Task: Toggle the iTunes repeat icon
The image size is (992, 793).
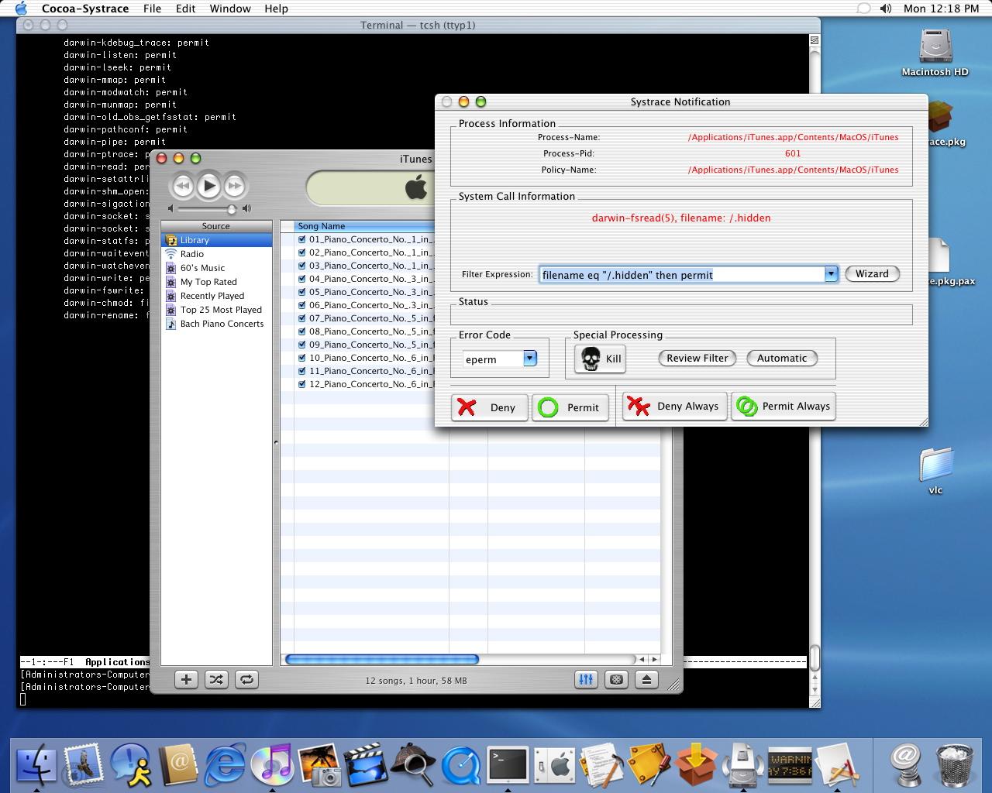Action: pos(246,679)
